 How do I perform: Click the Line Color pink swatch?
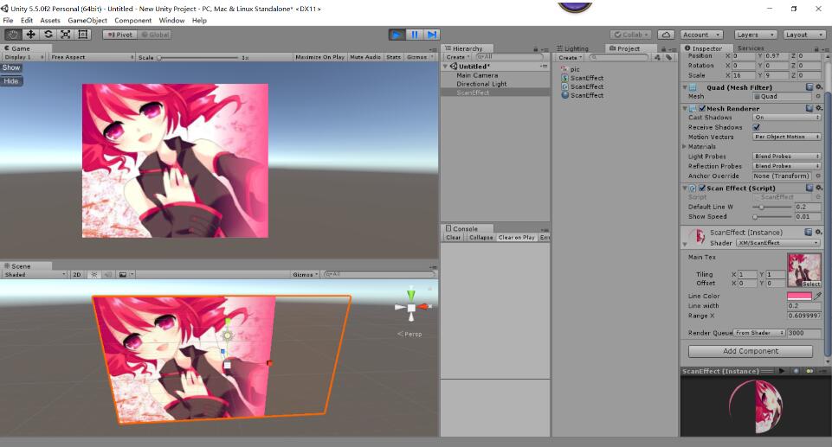tap(799, 296)
